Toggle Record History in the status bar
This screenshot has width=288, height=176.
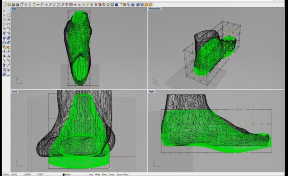(122, 174)
